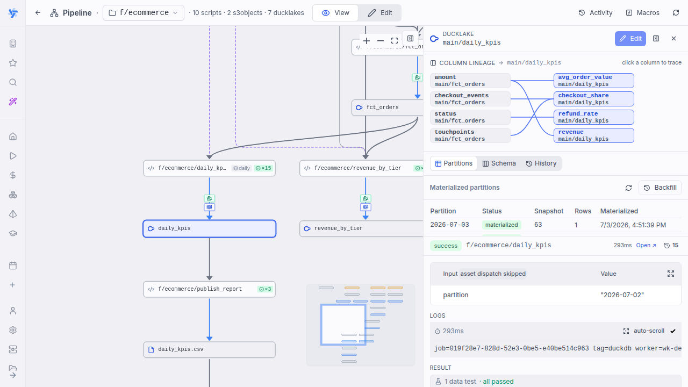Trace the checkout_events source column

pos(470,99)
